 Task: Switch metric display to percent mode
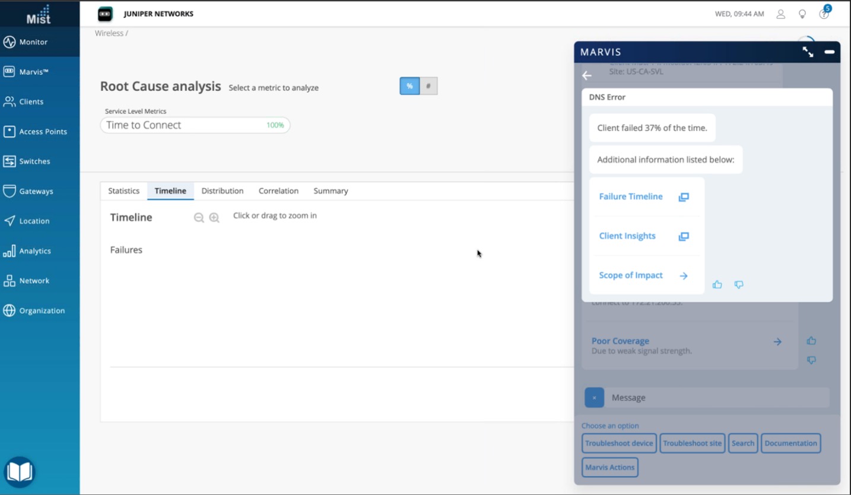(x=409, y=86)
